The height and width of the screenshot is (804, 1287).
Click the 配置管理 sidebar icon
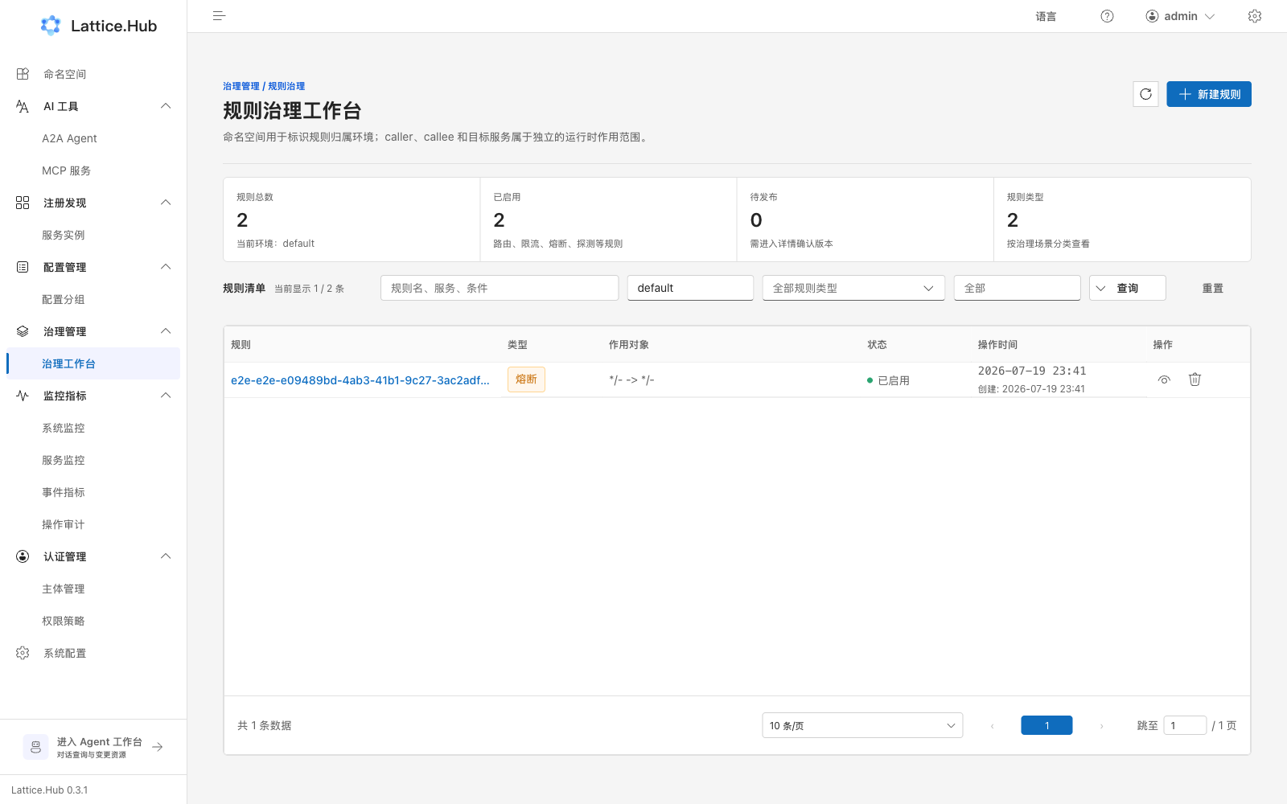tap(23, 267)
